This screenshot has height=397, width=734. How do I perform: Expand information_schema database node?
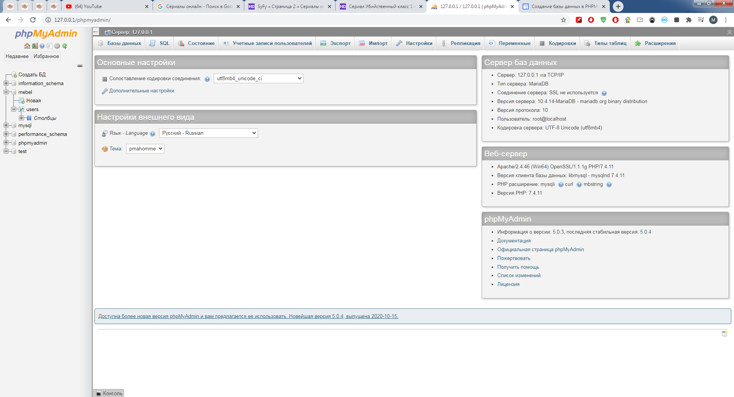[6, 83]
